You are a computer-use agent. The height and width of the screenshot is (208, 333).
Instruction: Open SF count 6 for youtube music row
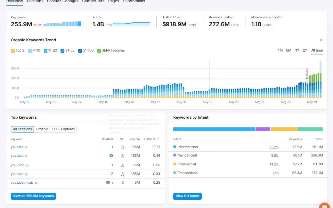(x=122, y=182)
